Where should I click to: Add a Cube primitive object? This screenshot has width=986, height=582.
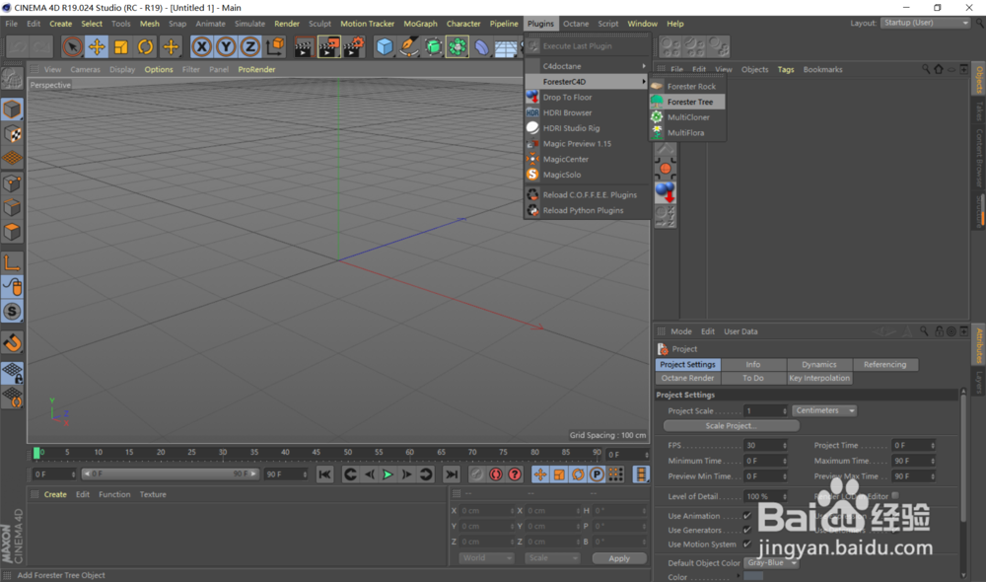tap(385, 46)
